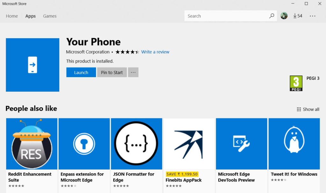Select the Enpass extension app icon
Viewport: 326px width, 193px height.
point(84,144)
